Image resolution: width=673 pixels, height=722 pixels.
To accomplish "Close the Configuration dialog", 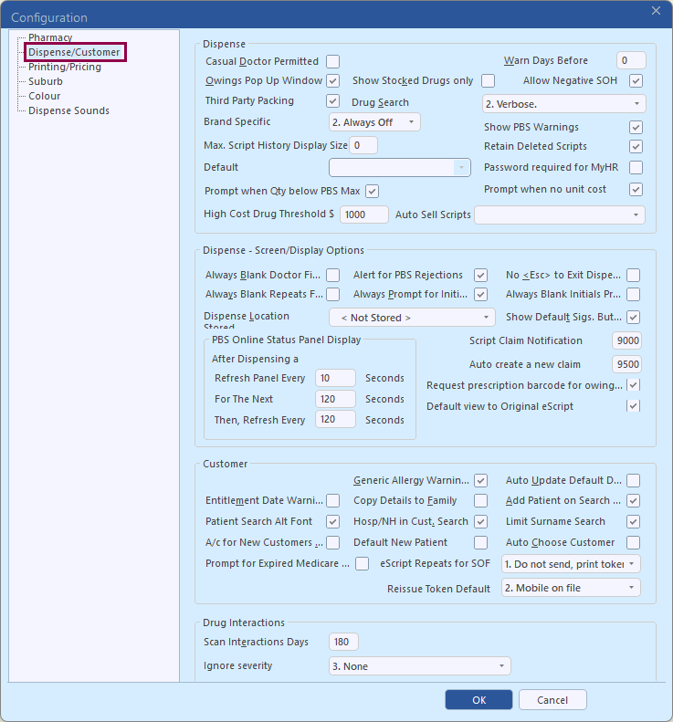I will [x=656, y=11].
